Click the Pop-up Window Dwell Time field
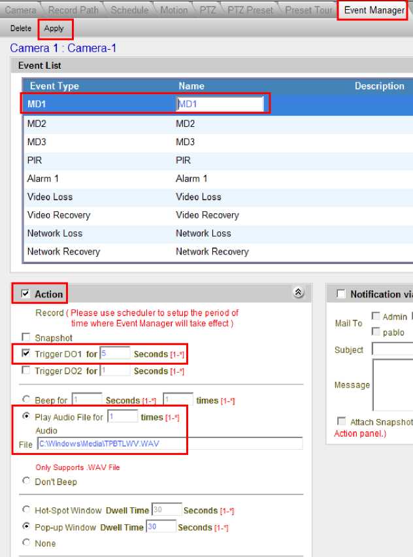This screenshot has width=413, height=557. (160, 527)
